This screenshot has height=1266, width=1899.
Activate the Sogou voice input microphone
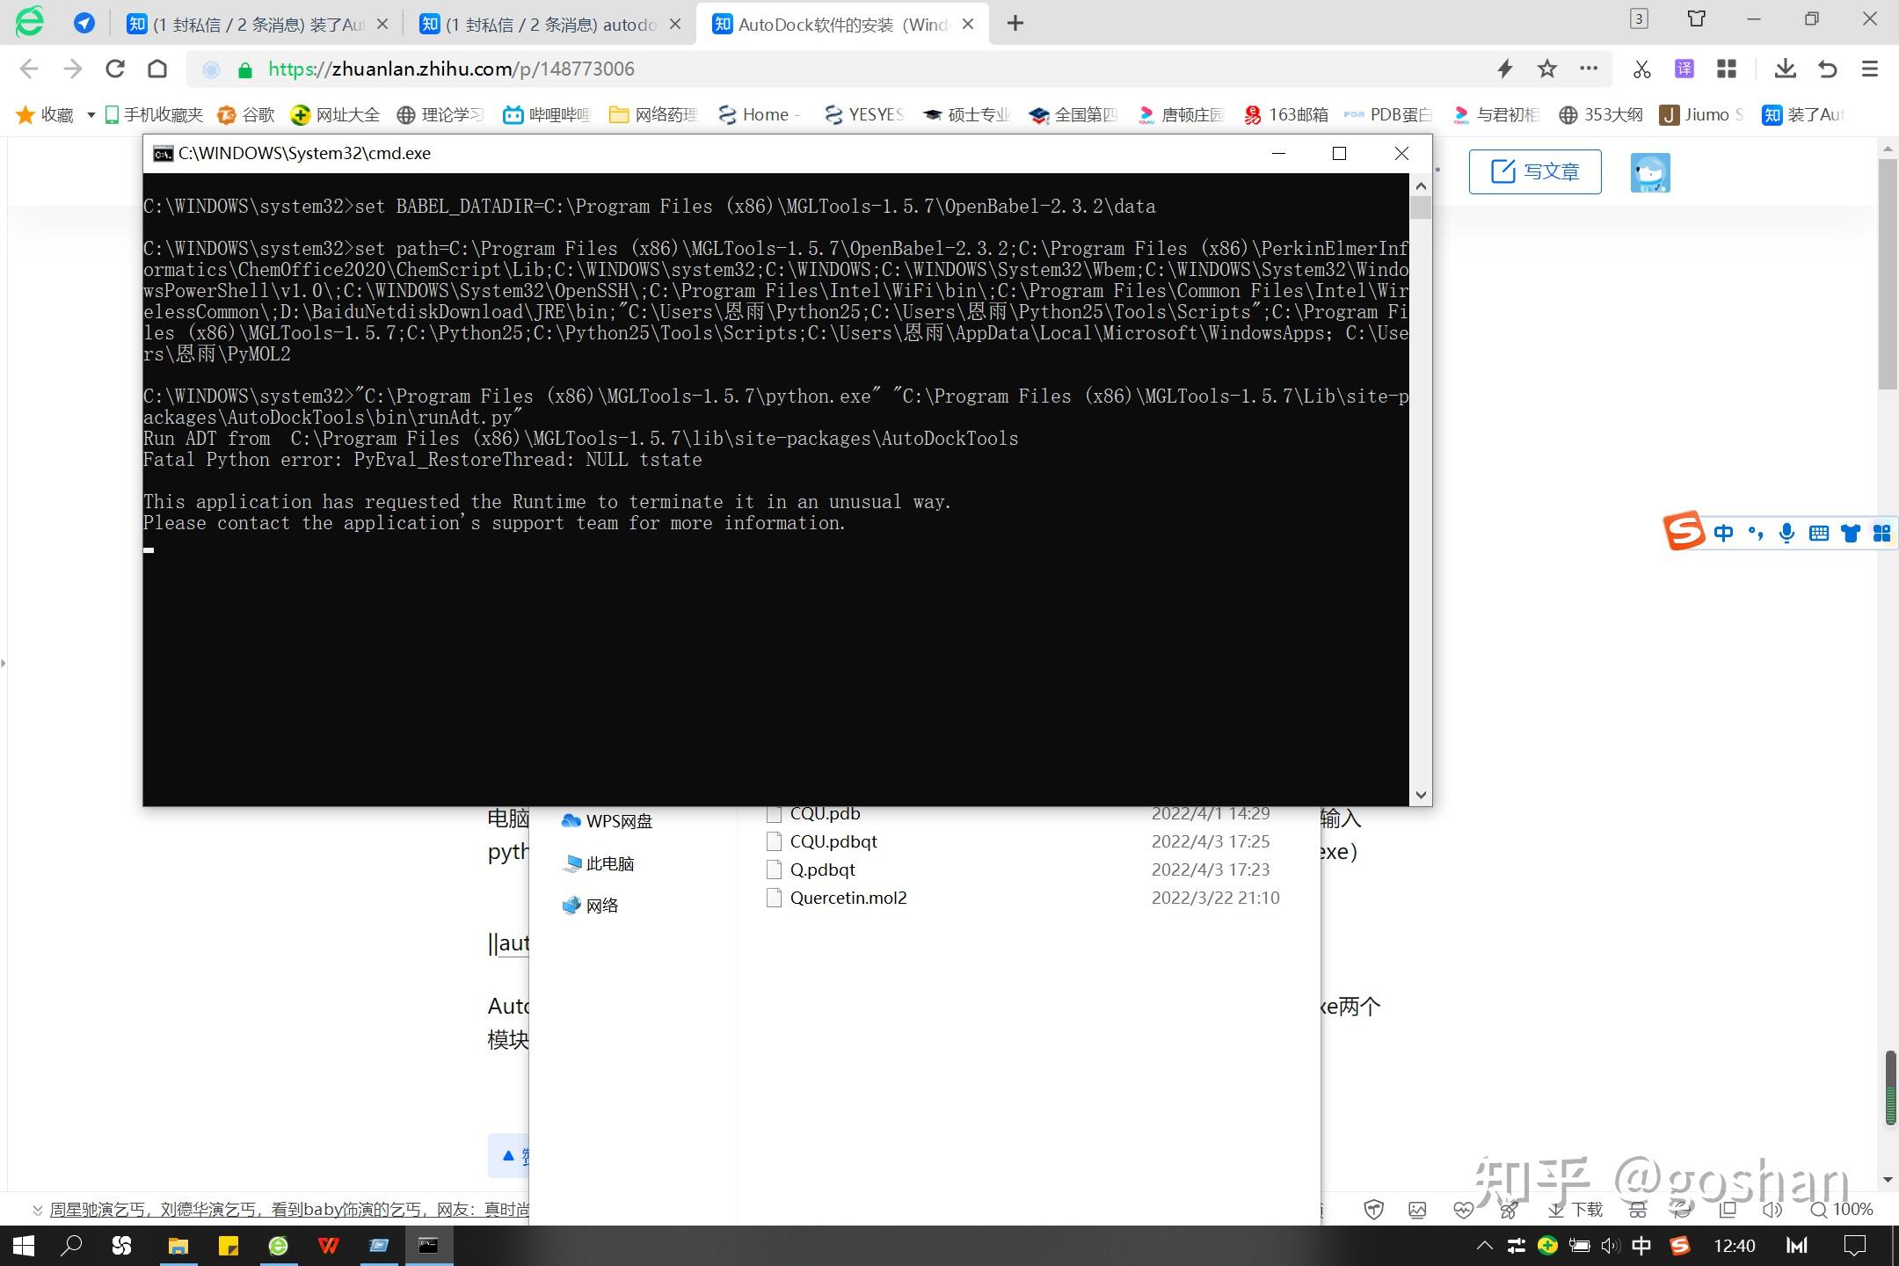click(x=1786, y=532)
